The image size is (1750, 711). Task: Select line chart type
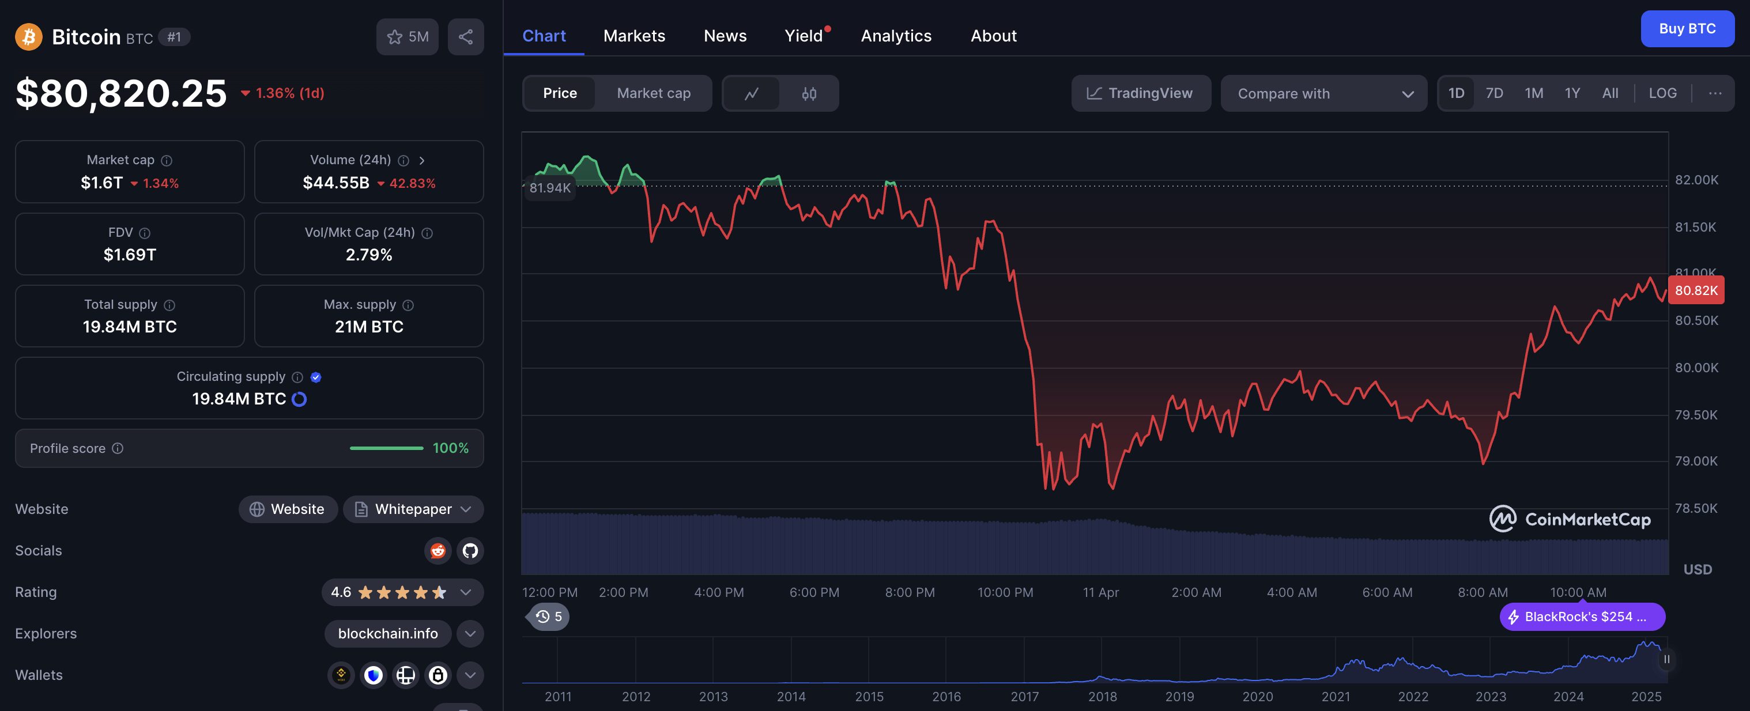point(752,93)
